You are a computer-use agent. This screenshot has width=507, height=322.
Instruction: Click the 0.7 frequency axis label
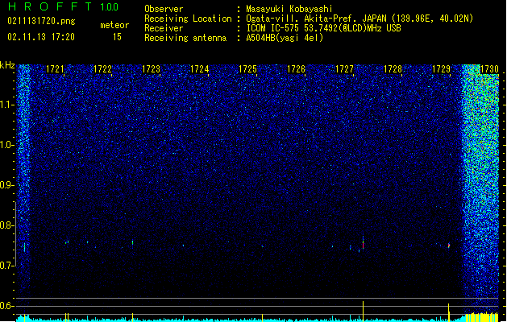tap(7, 266)
